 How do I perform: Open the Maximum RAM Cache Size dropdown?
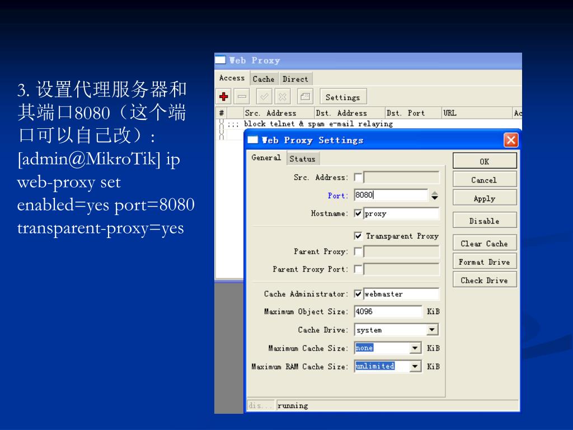click(x=415, y=366)
